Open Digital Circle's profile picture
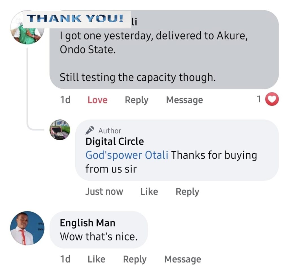 click(x=60, y=130)
